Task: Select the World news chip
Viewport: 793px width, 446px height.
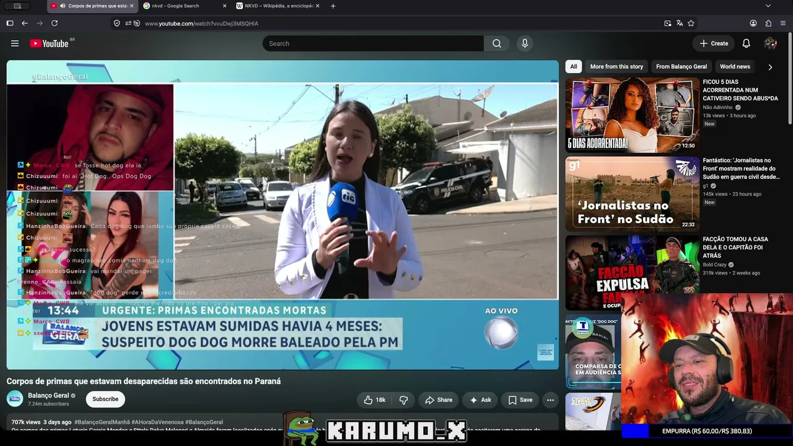Action: pyautogui.click(x=735, y=67)
